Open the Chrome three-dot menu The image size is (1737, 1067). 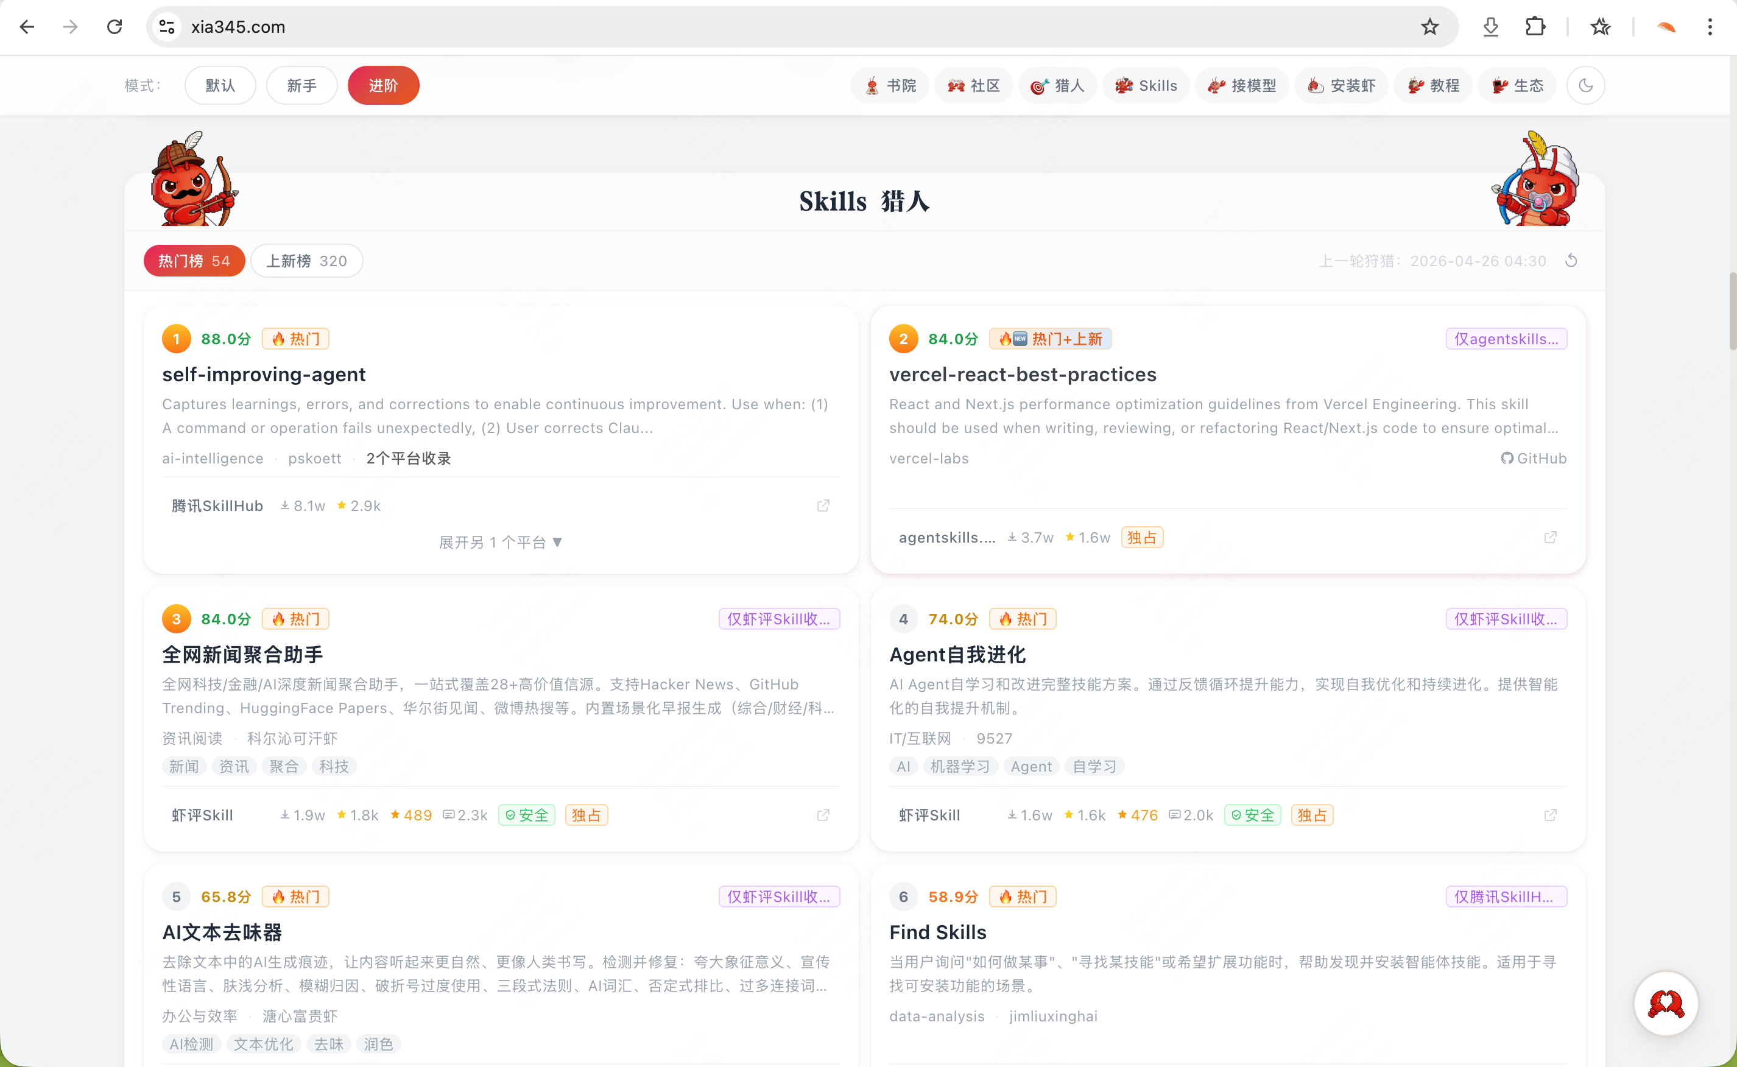pos(1710,27)
